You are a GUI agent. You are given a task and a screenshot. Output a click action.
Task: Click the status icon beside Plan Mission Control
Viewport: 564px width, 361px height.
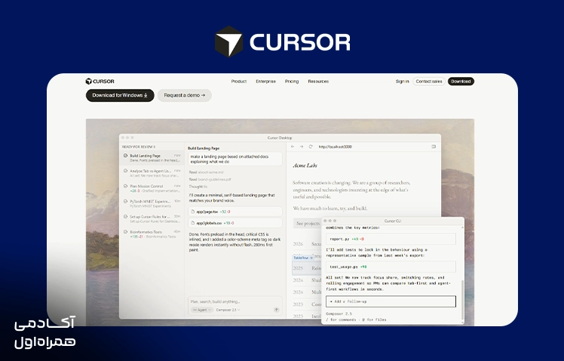click(x=125, y=186)
